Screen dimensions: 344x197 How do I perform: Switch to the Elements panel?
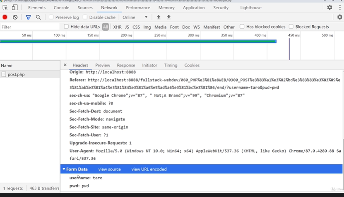click(x=37, y=8)
